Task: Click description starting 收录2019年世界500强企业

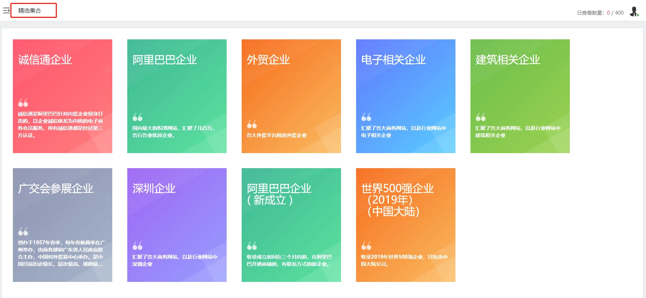Action: pos(404,260)
